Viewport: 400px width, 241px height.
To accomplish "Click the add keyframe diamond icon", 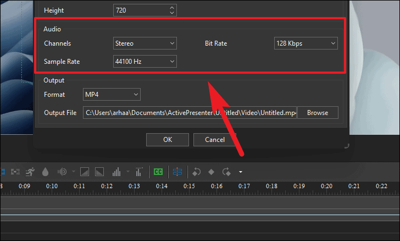I will [211, 172].
